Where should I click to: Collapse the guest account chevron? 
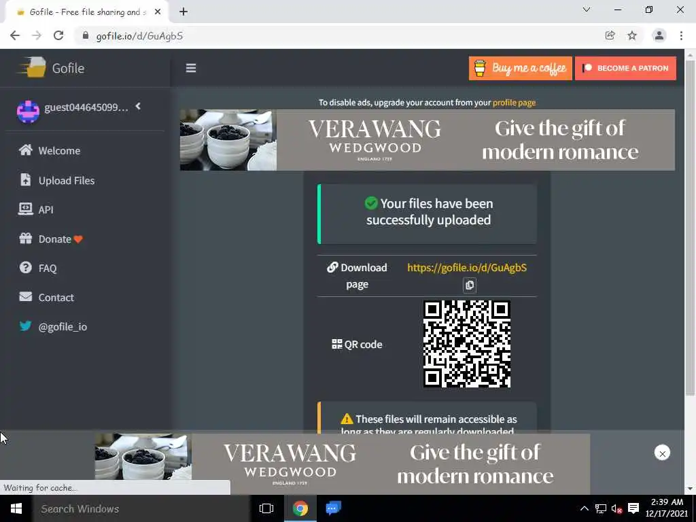click(x=138, y=106)
